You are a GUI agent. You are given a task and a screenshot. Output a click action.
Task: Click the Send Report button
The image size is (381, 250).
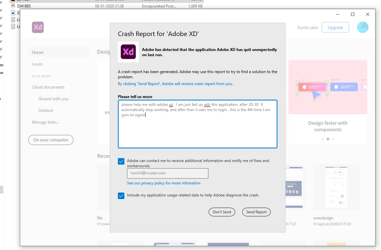256,212
